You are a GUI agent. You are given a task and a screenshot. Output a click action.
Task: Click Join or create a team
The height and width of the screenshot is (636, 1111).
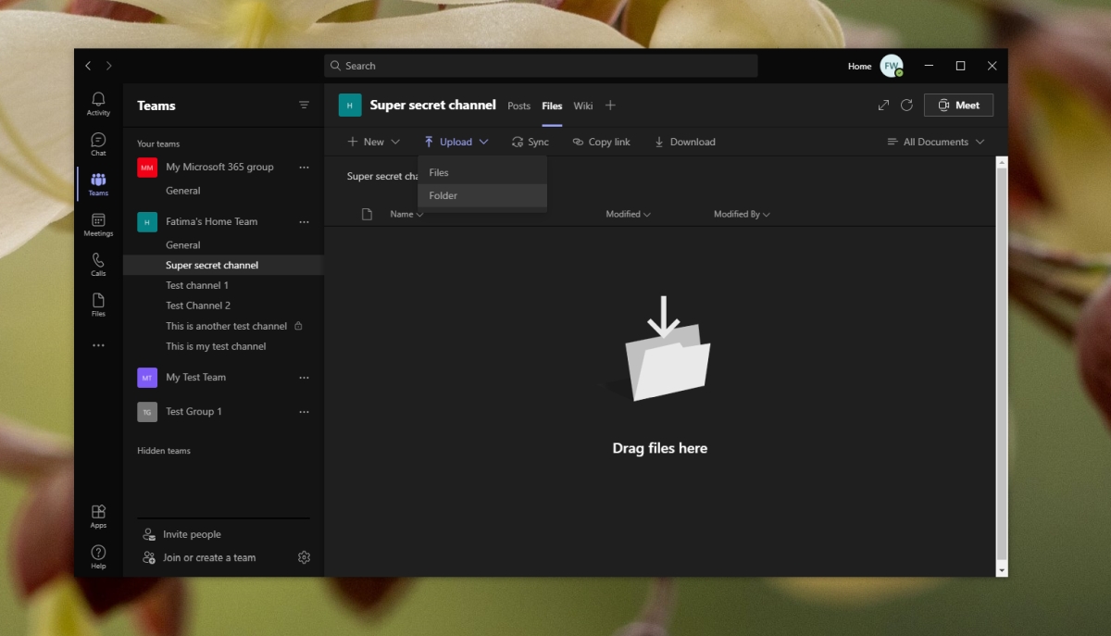click(x=209, y=557)
